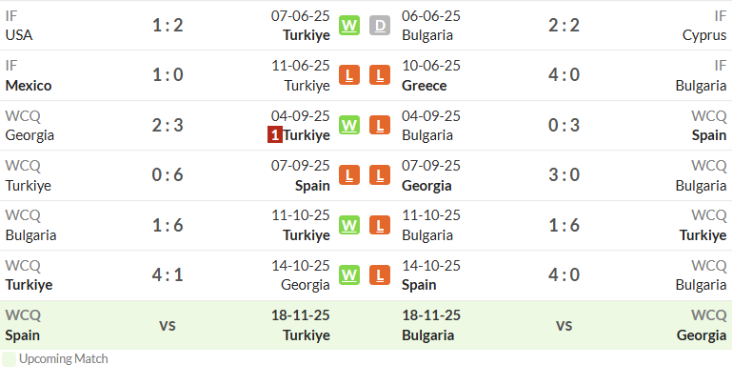The image size is (733, 385).
Task: Click Turkiye's L badge for the 0:6 Spain match
Action: click(349, 175)
